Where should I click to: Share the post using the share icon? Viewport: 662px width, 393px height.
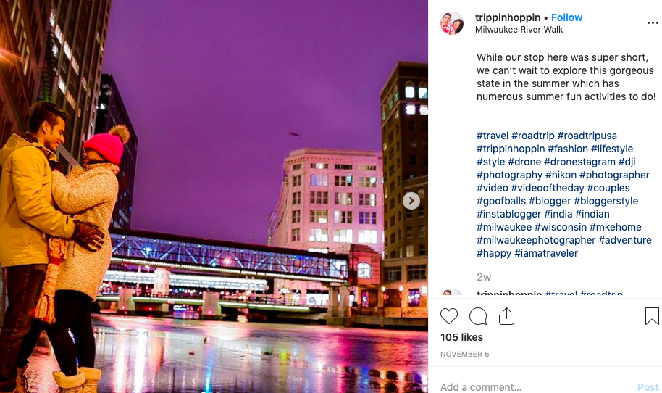click(506, 316)
